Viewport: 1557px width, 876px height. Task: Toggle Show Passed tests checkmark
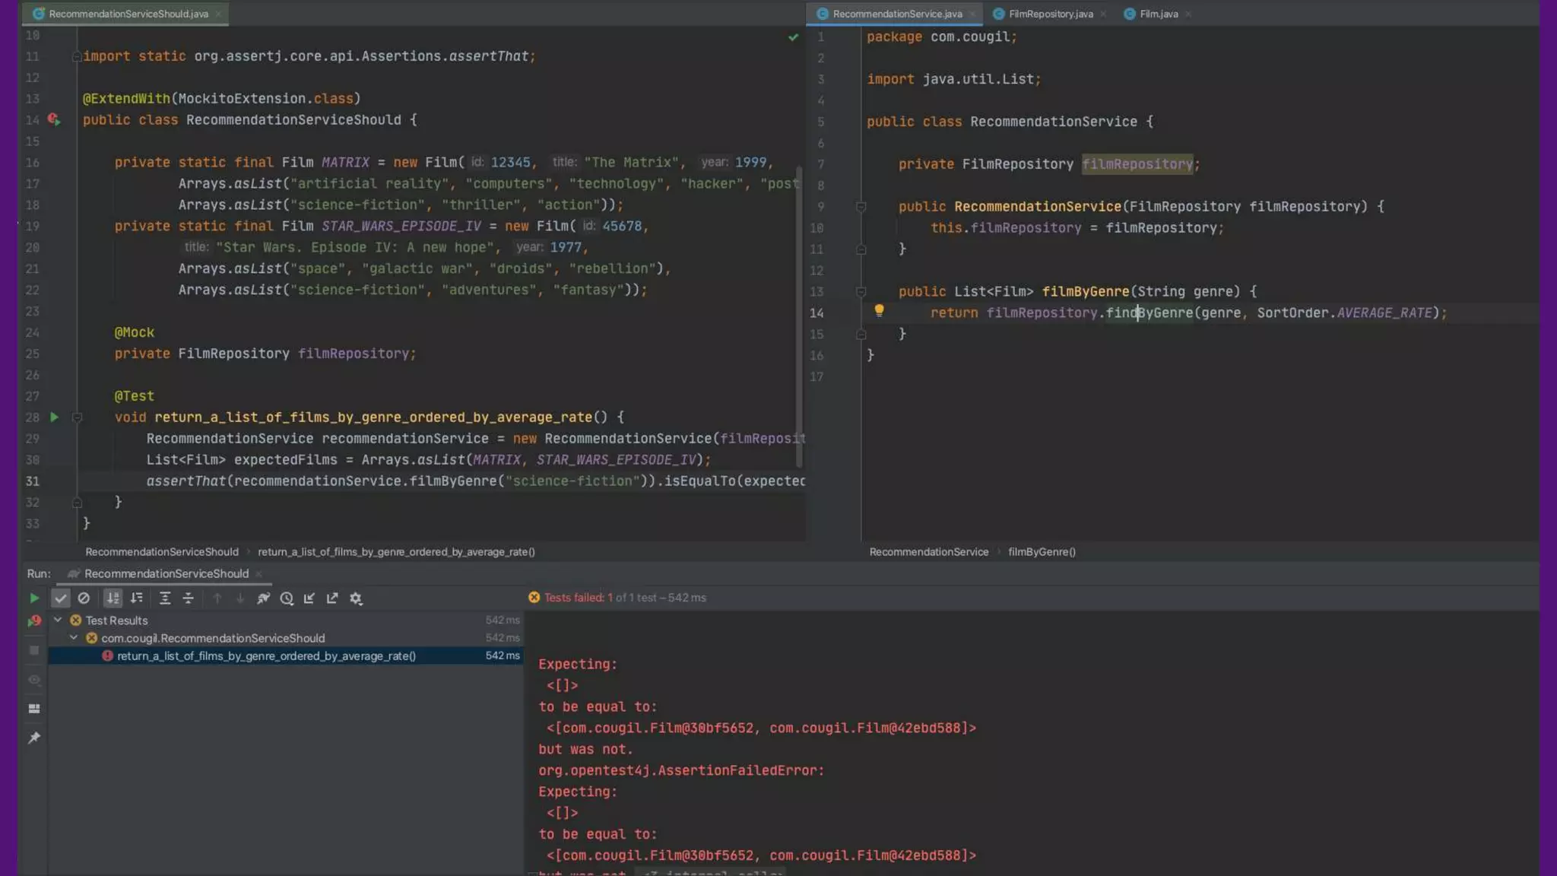pyautogui.click(x=61, y=598)
